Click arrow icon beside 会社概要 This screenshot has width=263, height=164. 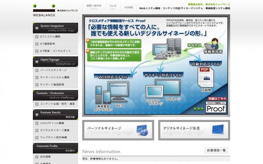pos(37,157)
